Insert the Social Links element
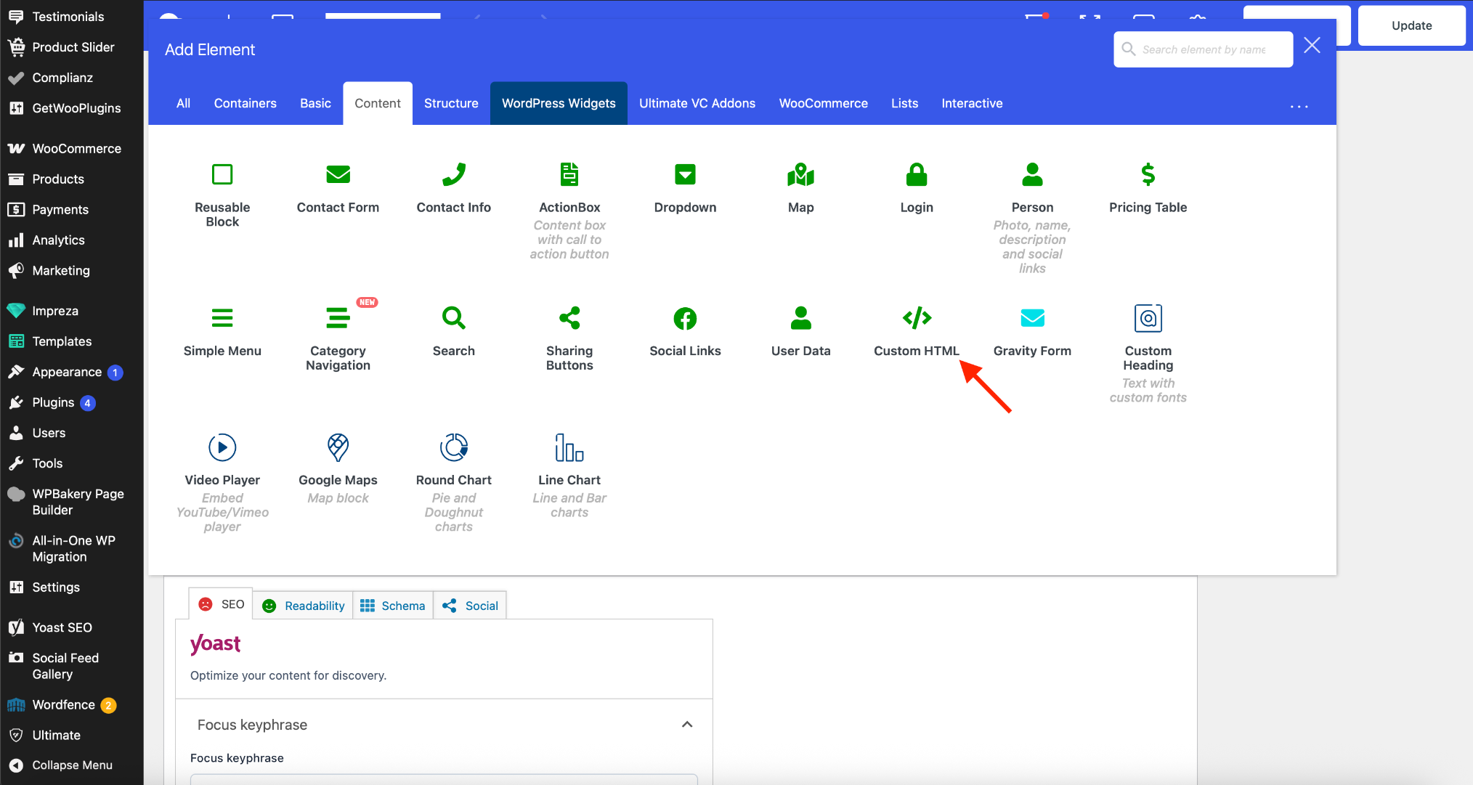The width and height of the screenshot is (1473, 785). [x=685, y=332]
